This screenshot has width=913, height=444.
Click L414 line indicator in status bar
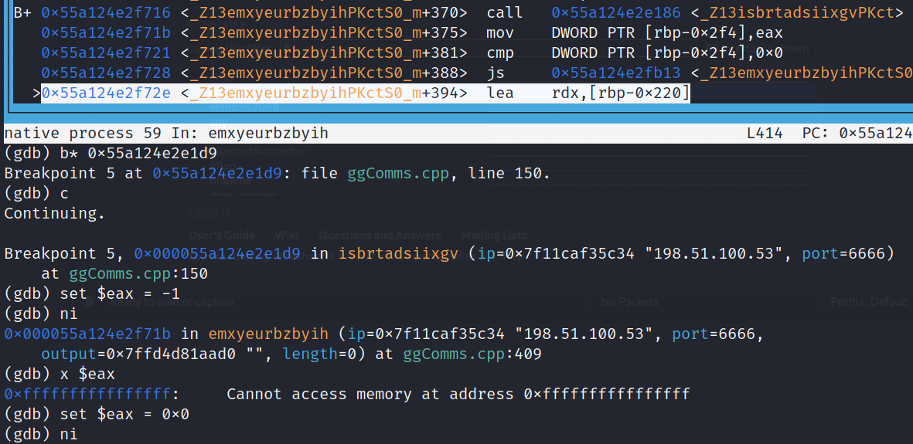click(765, 134)
